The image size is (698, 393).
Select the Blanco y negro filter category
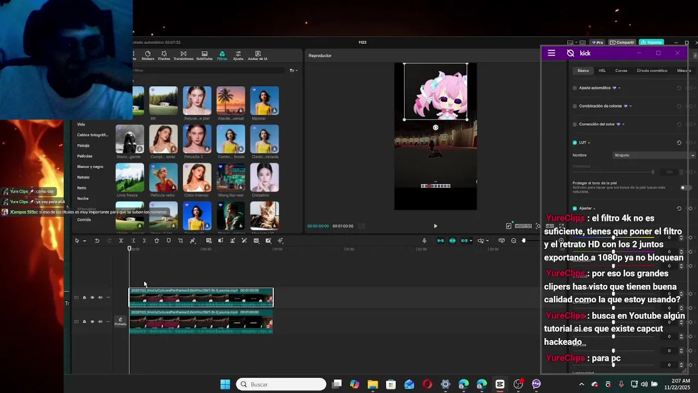click(x=90, y=166)
